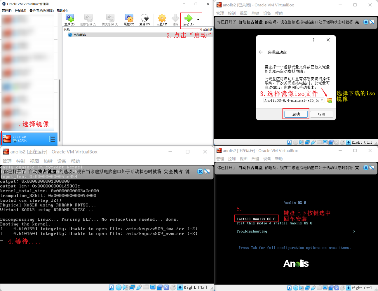Click 取消 to cancel boot disk selection
This screenshot has width=378, height=291.
(321, 114)
